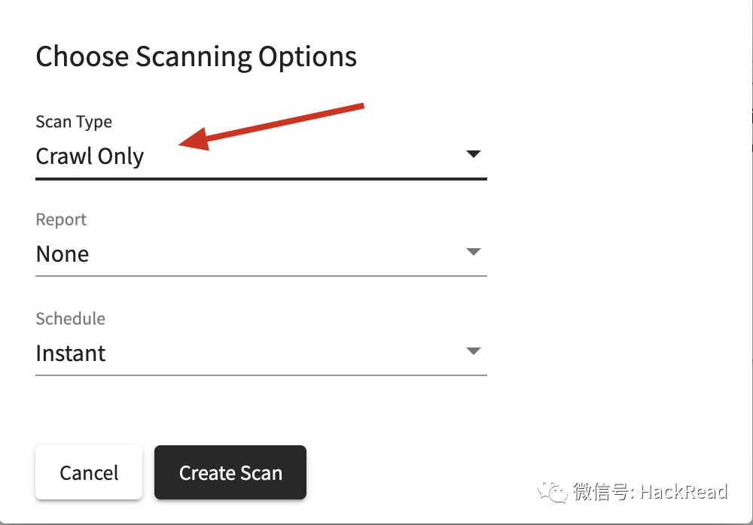Viewport: 753px width, 525px height.
Task: Expand the Report dropdown arrow
Action: pyautogui.click(x=474, y=252)
